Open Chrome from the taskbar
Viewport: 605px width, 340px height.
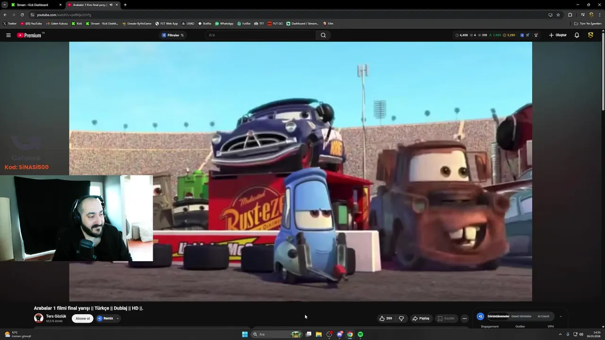pos(350,334)
